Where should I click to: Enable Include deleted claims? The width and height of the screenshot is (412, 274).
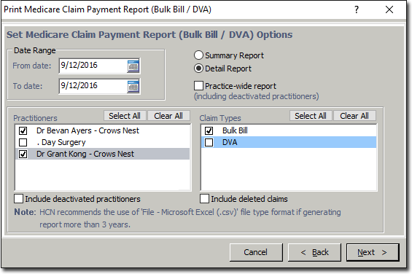pyautogui.click(x=204, y=199)
